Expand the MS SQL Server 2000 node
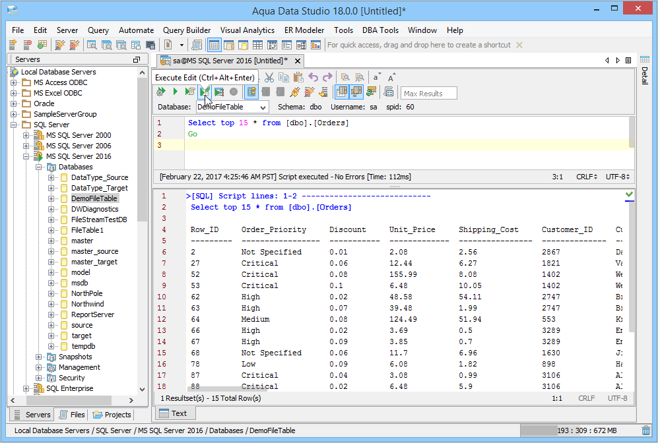The image size is (658, 443). (x=26, y=135)
